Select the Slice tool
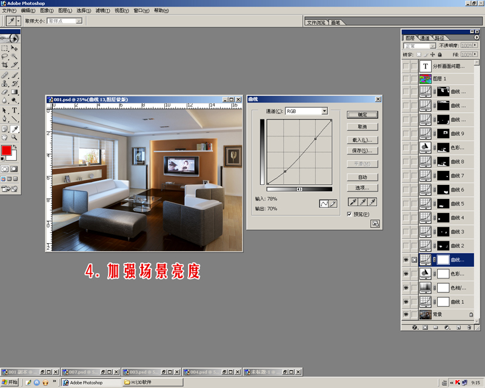 (x=14, y=65)
